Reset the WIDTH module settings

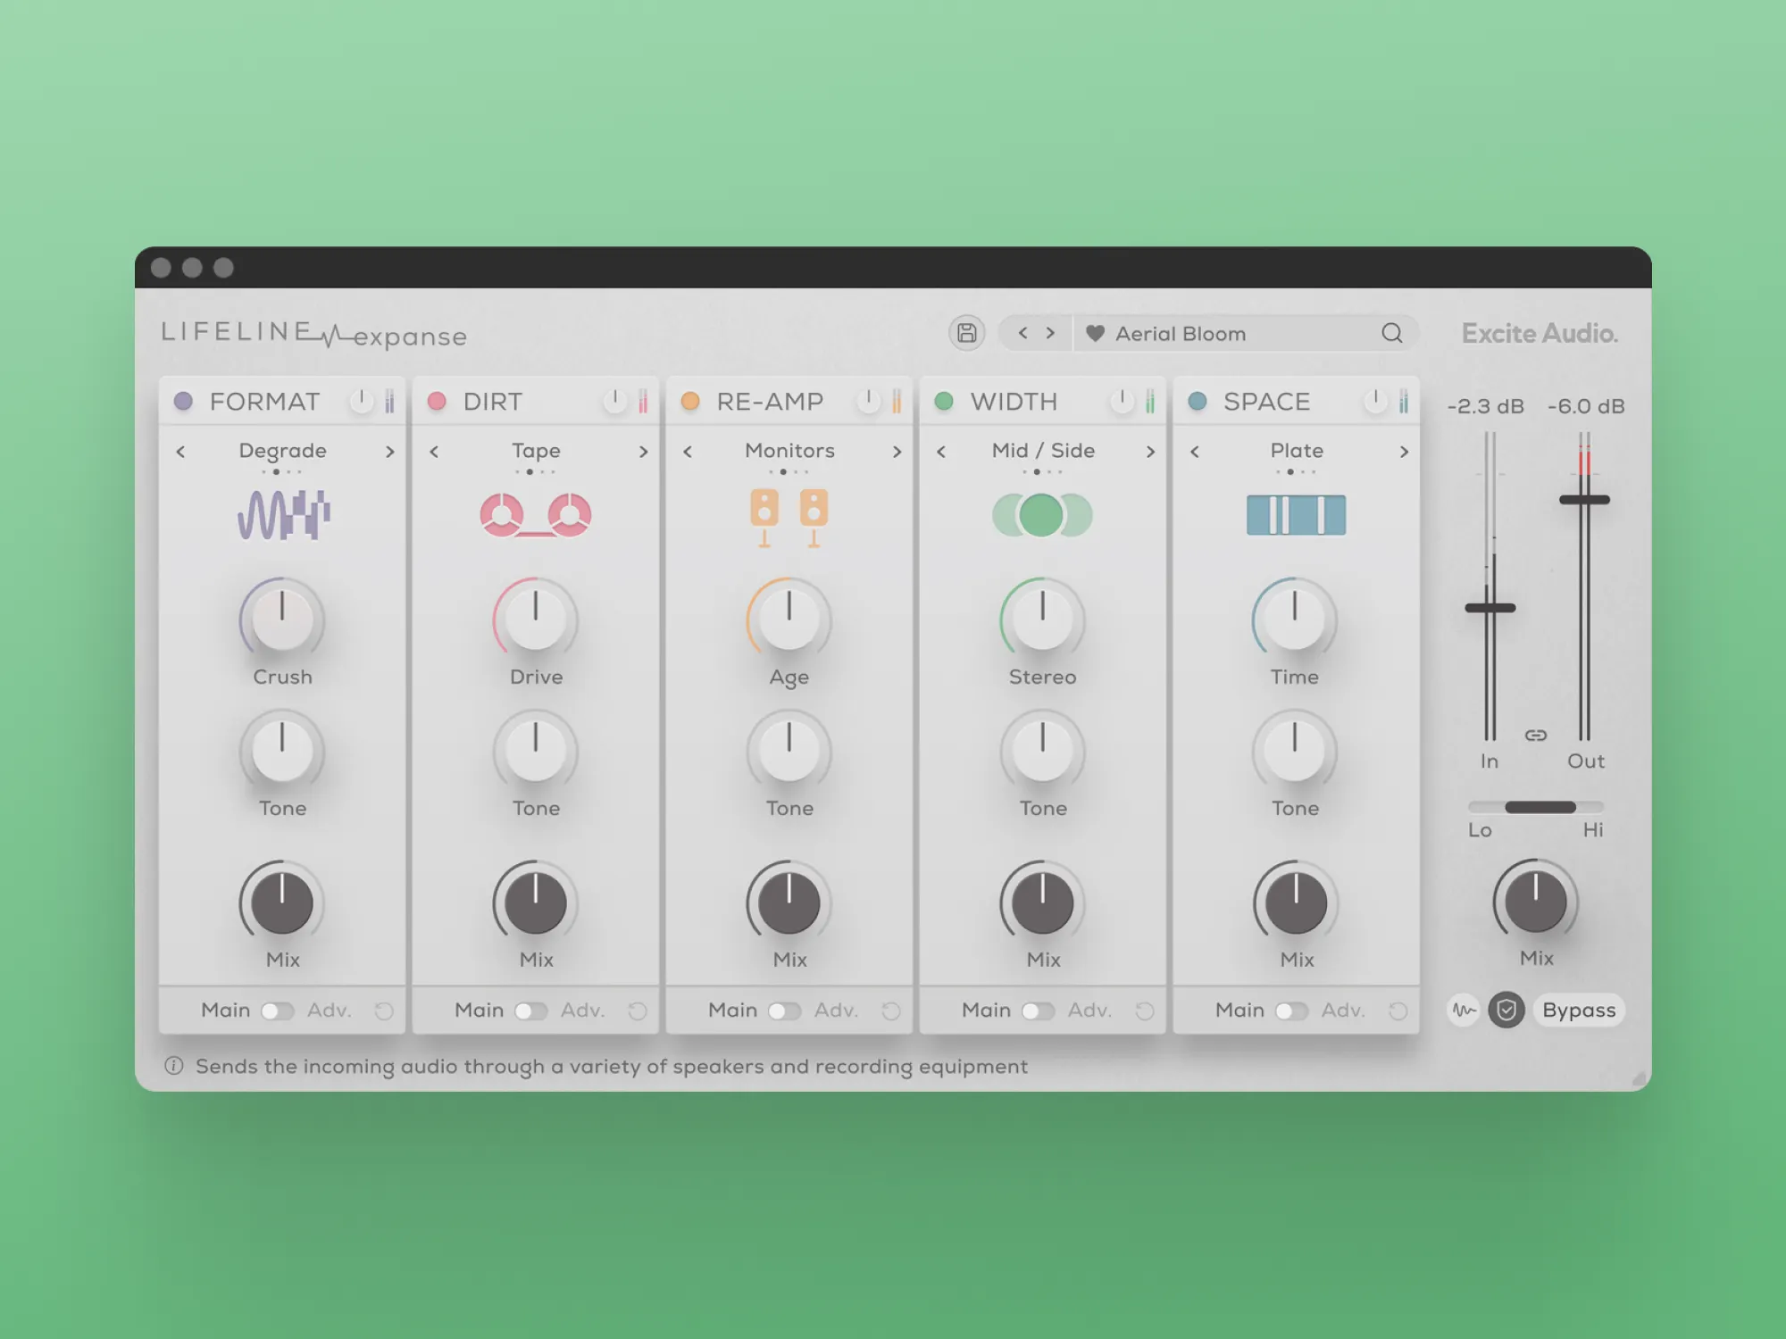coord(1145,1011)
